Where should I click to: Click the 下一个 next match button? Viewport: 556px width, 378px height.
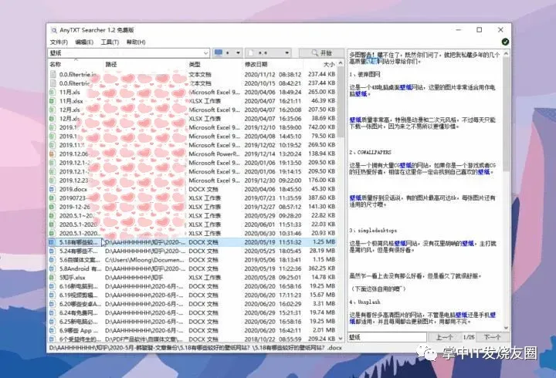click(x=492, y=337)
